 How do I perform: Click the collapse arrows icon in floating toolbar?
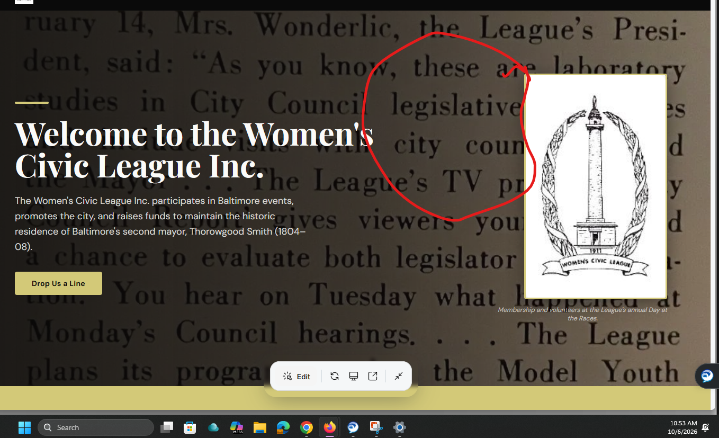pyautogui.click(x=399, y=376)
